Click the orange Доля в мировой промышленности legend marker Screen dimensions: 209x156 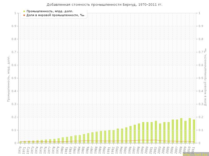24,15
